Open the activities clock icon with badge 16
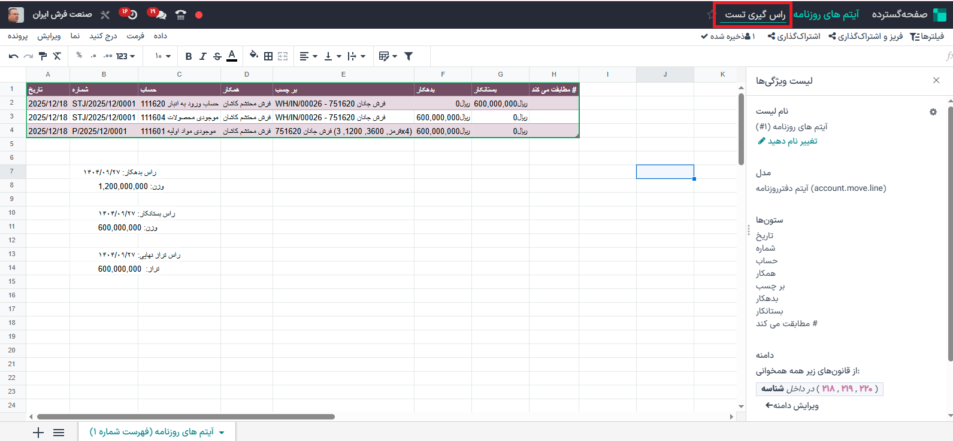953x441 pixels. [131, 14]
